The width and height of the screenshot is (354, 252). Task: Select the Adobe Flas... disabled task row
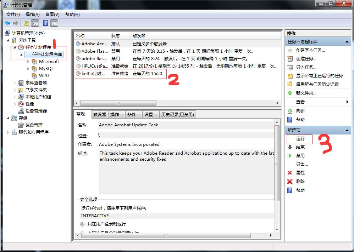[x=177, y=51]
